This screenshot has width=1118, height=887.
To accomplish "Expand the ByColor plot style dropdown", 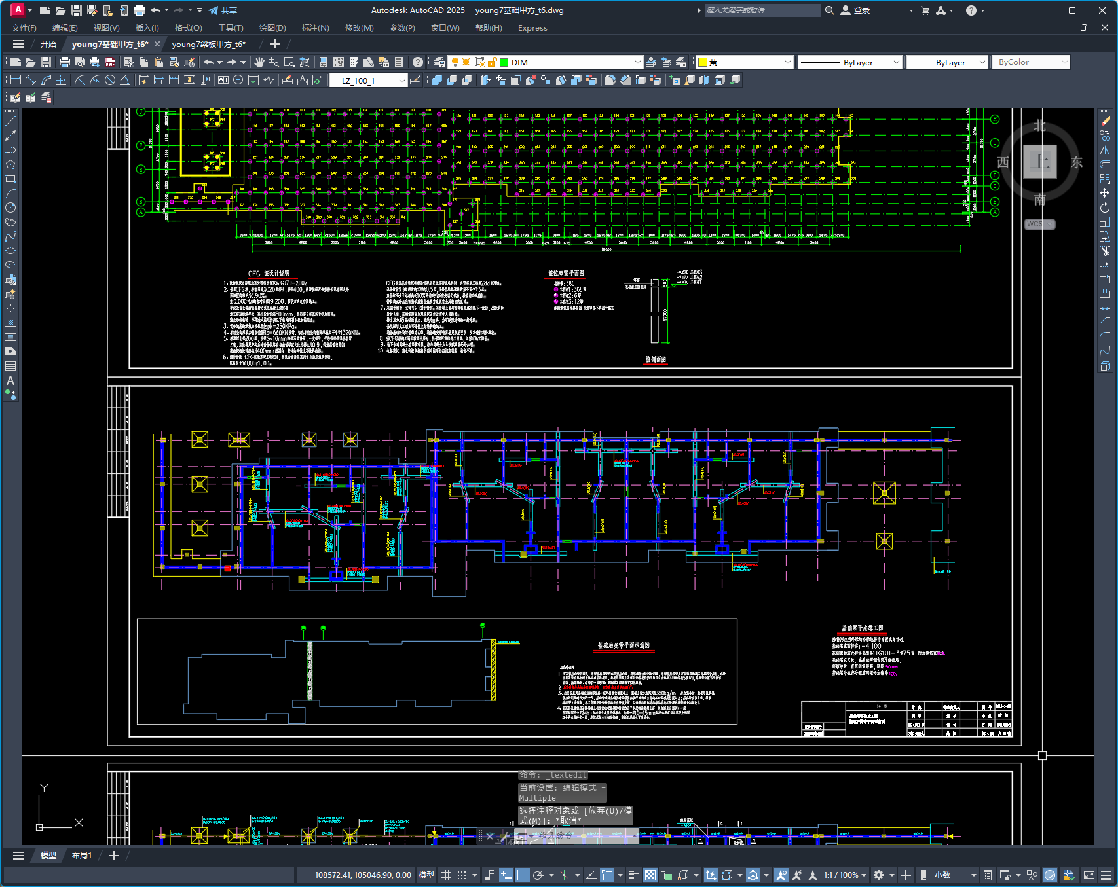I will point(1064,62).
